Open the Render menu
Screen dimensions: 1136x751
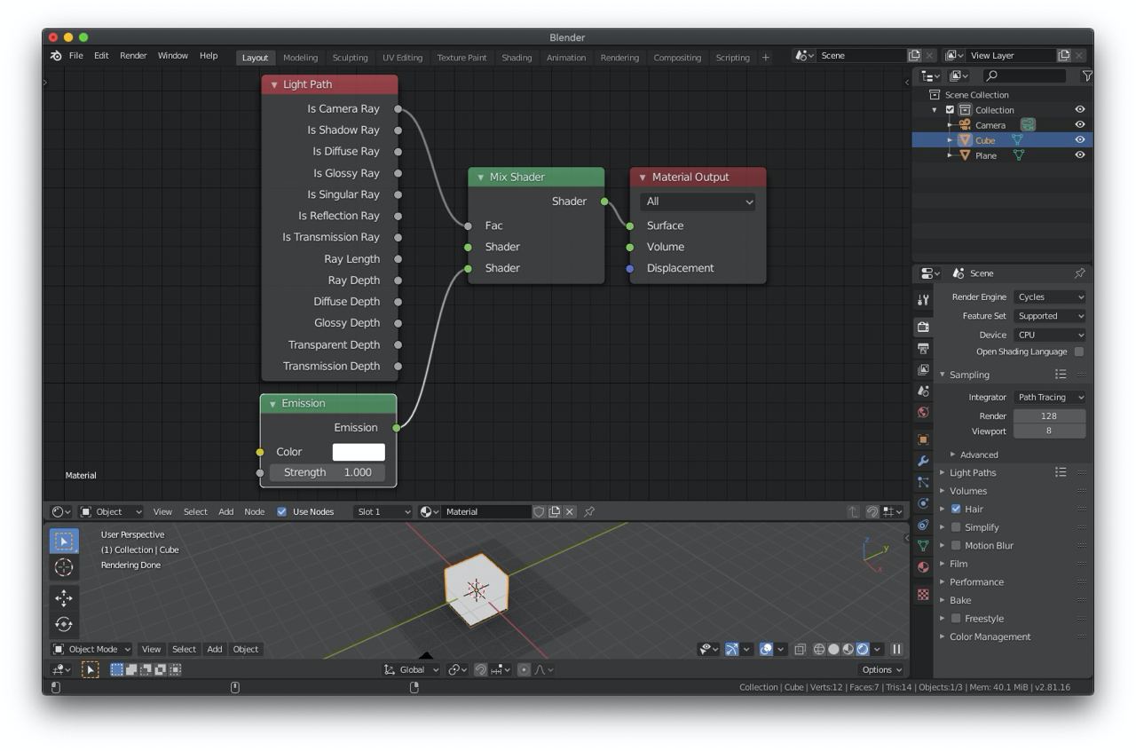coord(133,56)
